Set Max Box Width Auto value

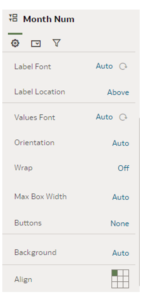point(121,197)
